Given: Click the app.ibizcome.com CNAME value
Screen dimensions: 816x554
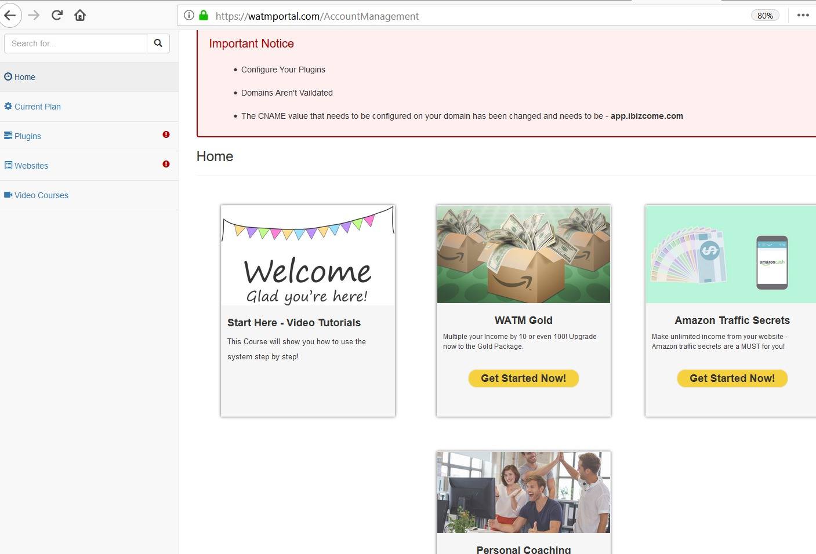Looking at the screenshot, I should coord(647,116).
